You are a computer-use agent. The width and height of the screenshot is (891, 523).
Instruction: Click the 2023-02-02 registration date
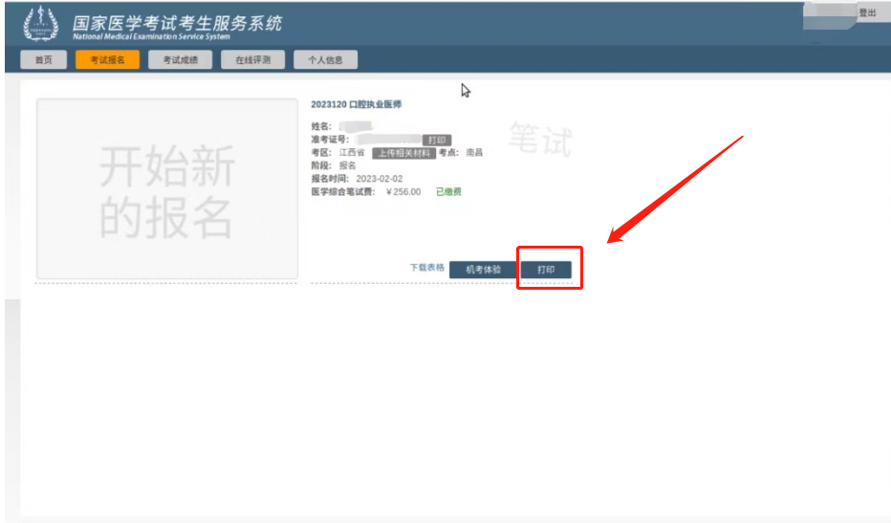[x=379, y=179]
